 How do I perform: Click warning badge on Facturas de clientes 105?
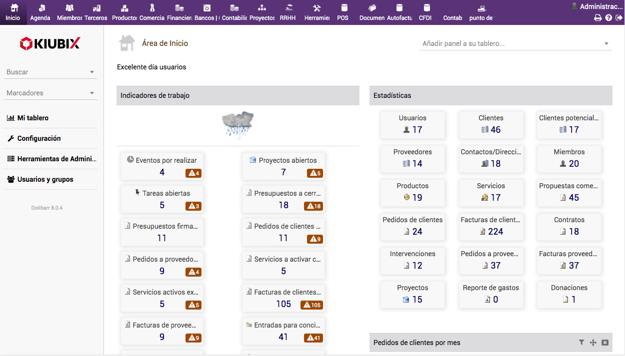[311, 305]
